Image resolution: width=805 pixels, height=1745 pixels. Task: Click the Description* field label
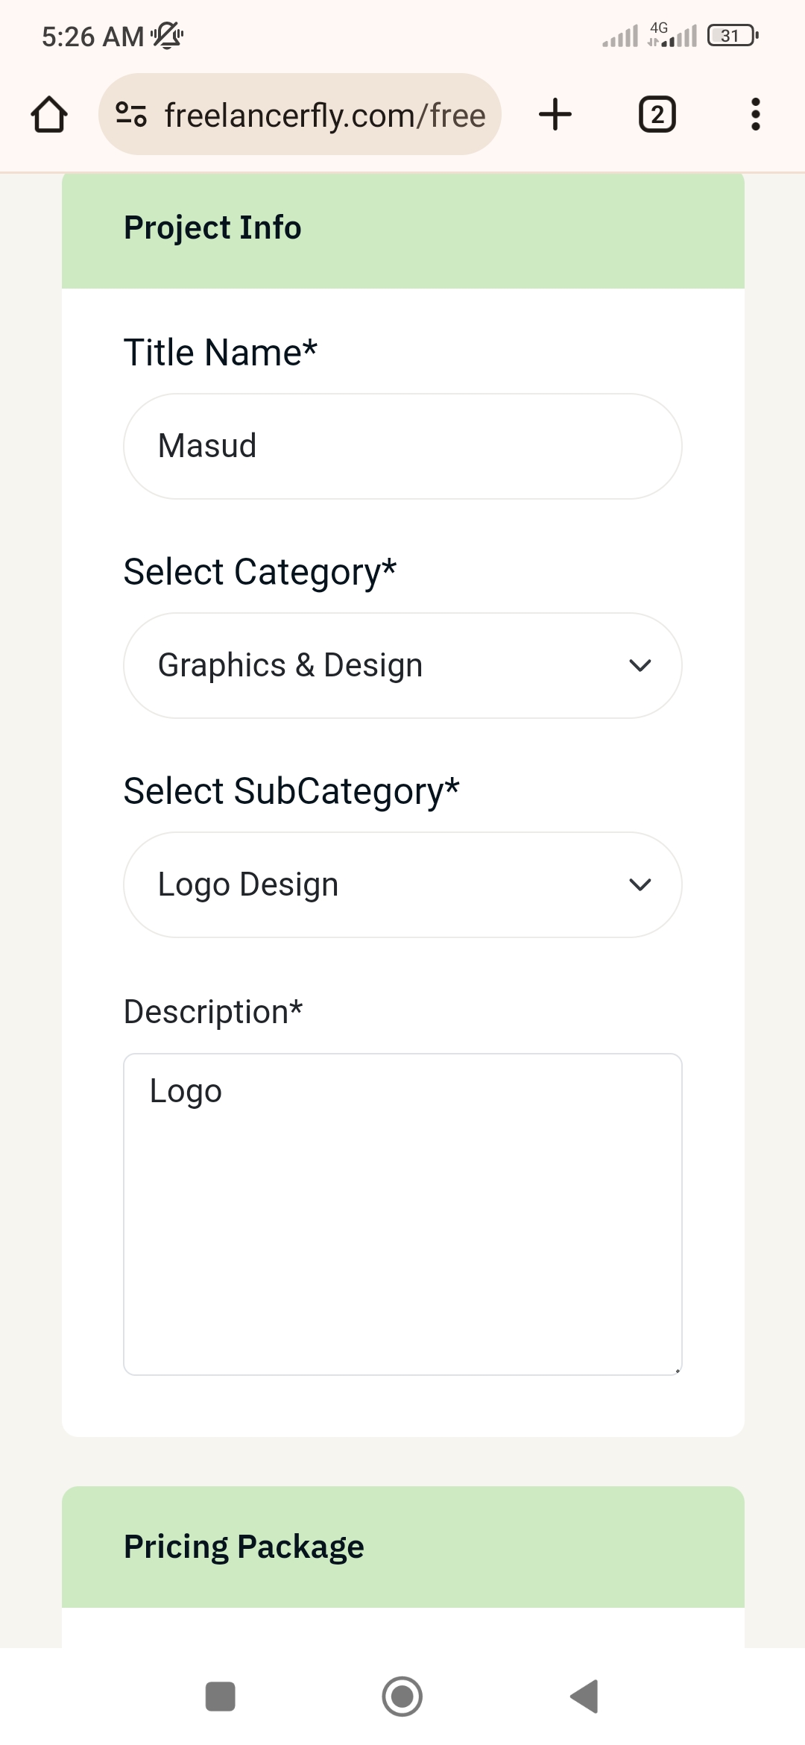(x=213, y=1012)
